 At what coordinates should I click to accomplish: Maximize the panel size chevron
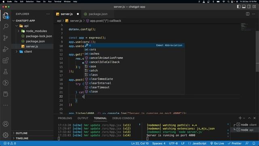(x=249, y=118)
